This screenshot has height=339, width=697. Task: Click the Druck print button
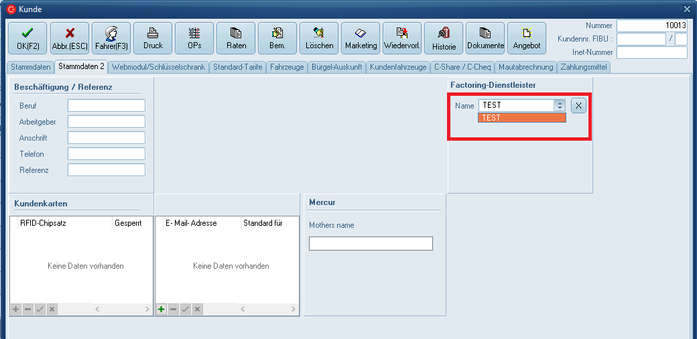(x=153, y=38)
